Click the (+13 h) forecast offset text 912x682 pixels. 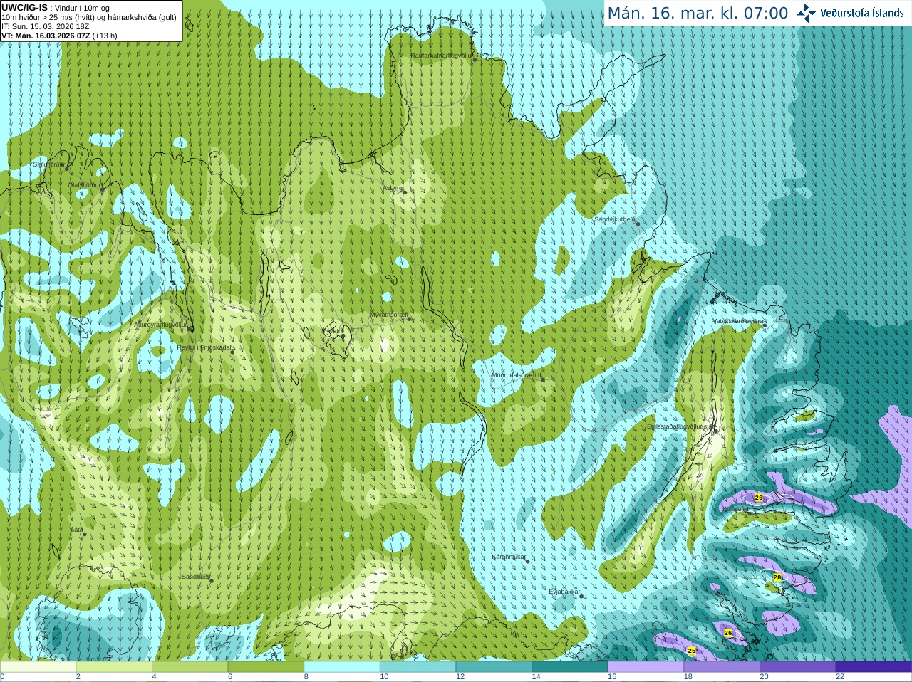pos(105,36)
